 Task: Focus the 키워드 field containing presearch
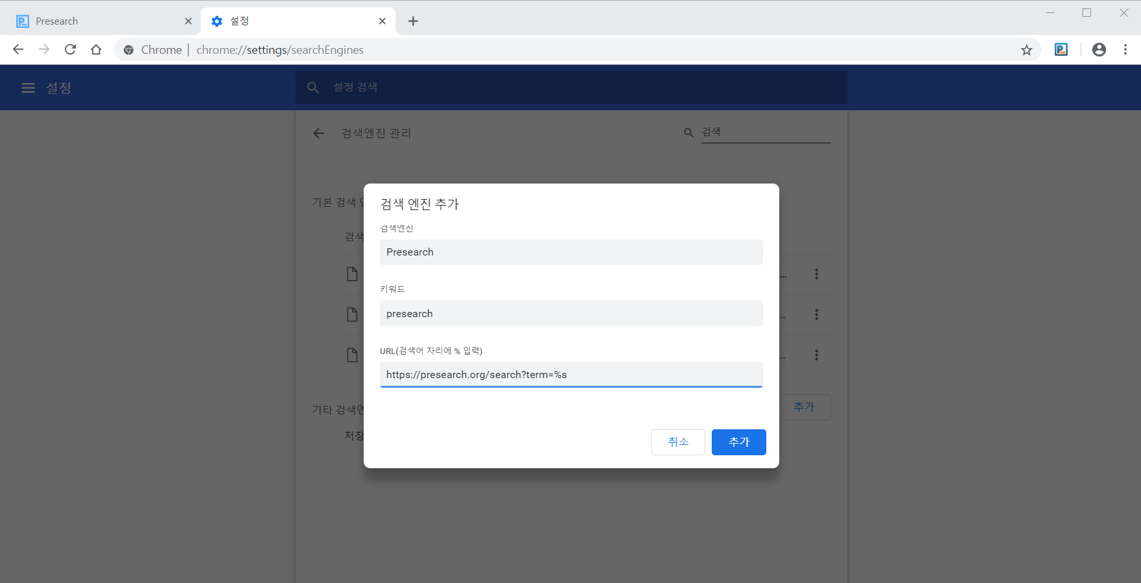click(571, 313)
